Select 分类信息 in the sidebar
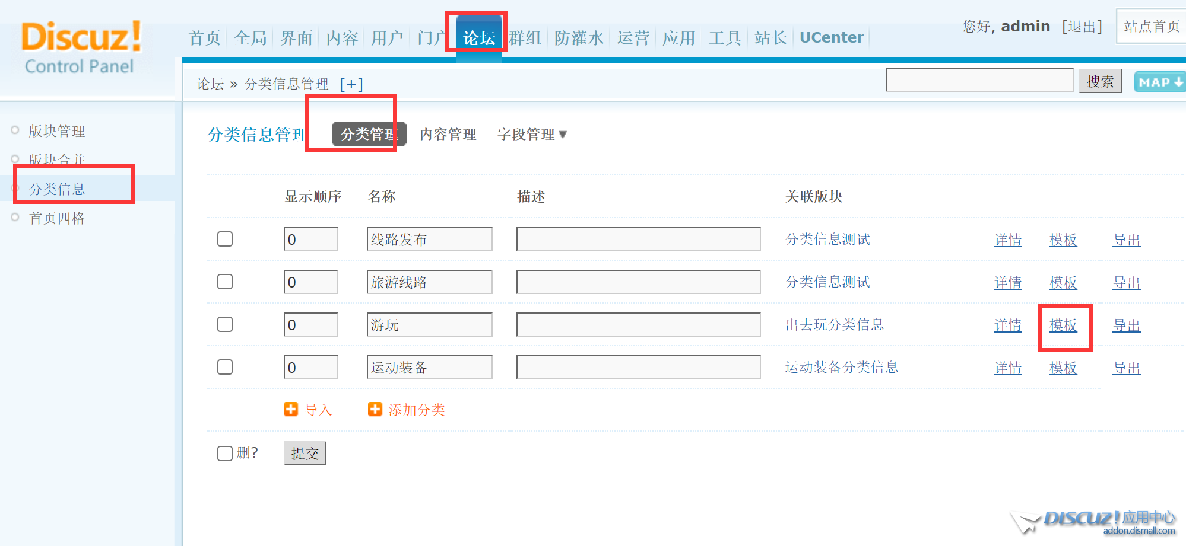Screen dimensions: 1186x546 pyautogui.click(x=57, y=189)
